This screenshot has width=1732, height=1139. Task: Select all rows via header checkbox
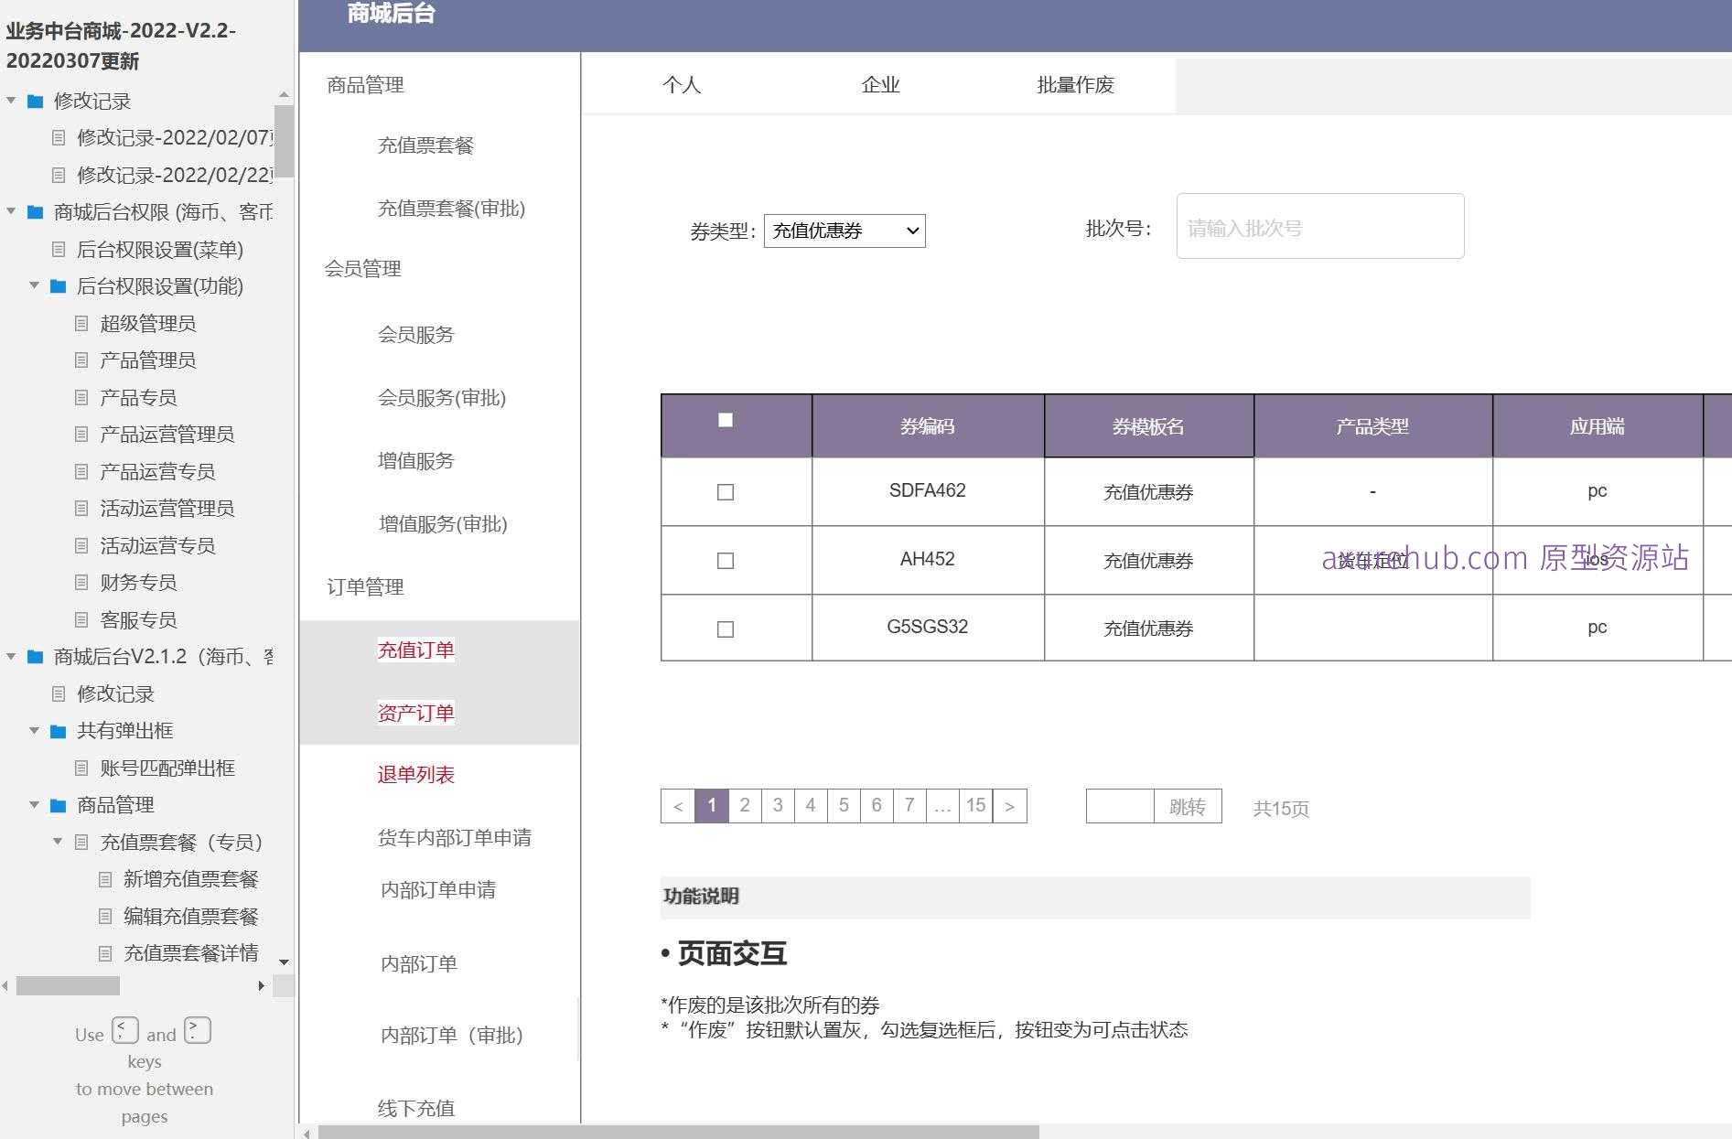[x=725, y=420]
